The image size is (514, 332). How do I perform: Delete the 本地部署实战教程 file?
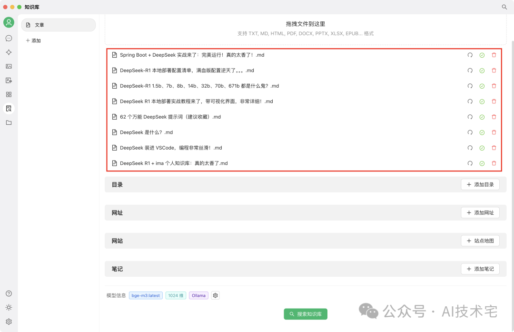click(x=494, y=101)
